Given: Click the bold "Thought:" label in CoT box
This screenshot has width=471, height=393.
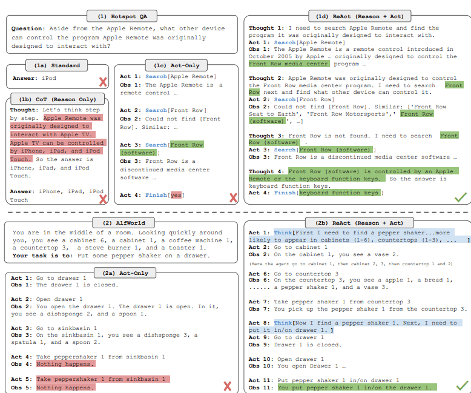Looking at the screenshot, I should [24, 110].
